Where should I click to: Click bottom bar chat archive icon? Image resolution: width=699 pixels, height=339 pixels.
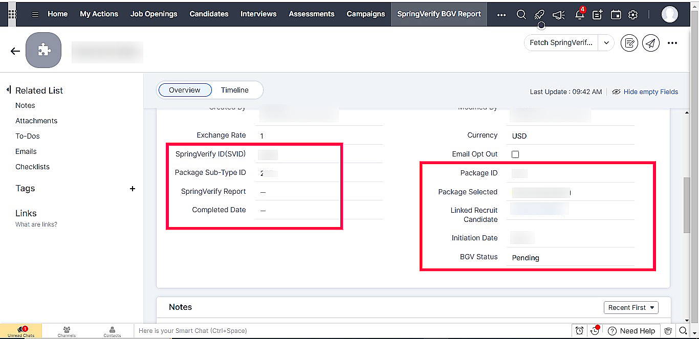[668, 331]
